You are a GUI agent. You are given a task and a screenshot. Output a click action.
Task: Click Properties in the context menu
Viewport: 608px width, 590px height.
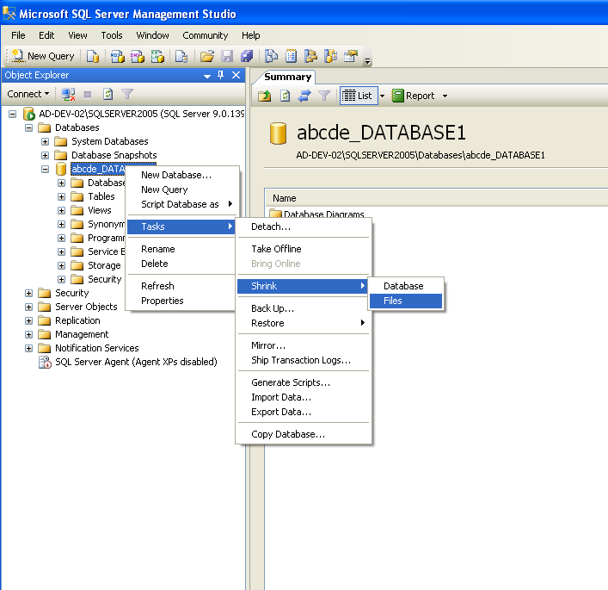[181, 301]
